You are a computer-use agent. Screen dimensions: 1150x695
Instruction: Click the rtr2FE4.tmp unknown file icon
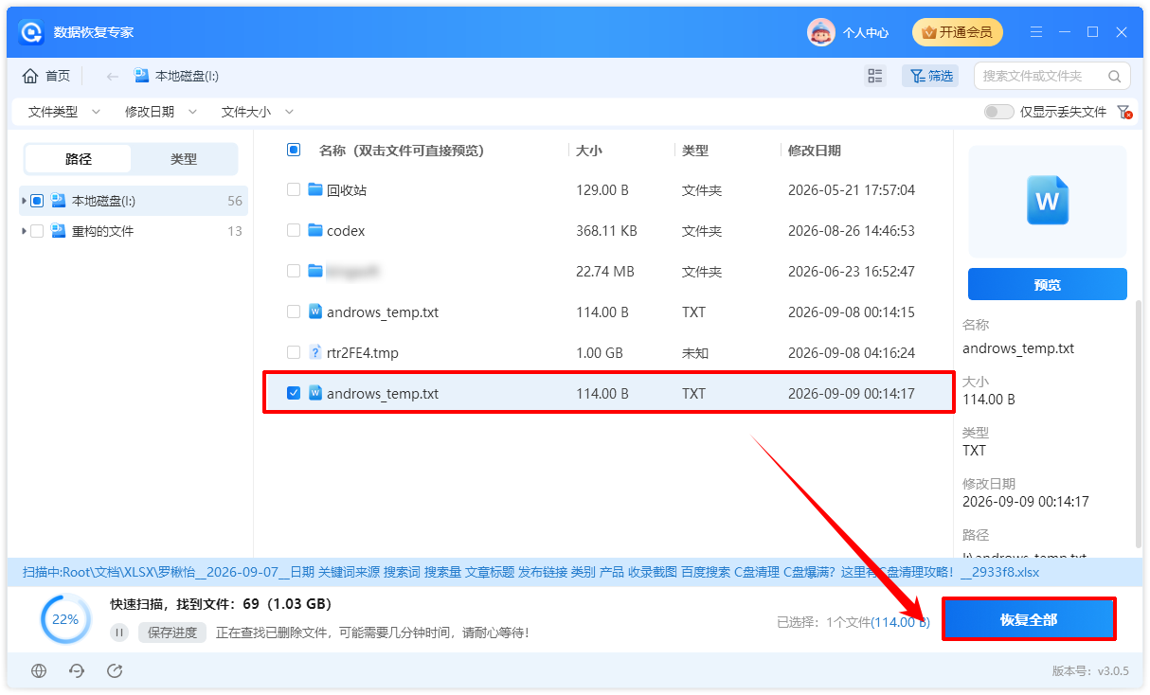(x=316, y=353)
